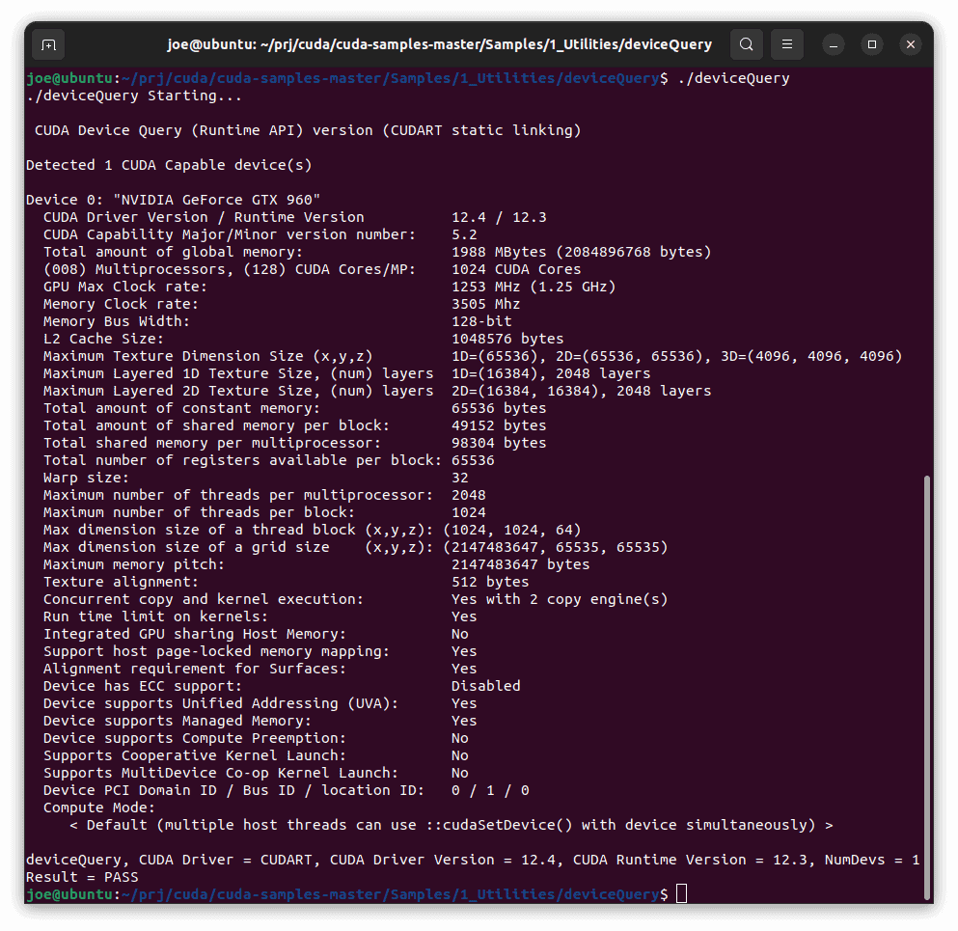Click the '< Default (multiple host threads...' line
Viewport: 958px width, 931px height.
point(451,825)
